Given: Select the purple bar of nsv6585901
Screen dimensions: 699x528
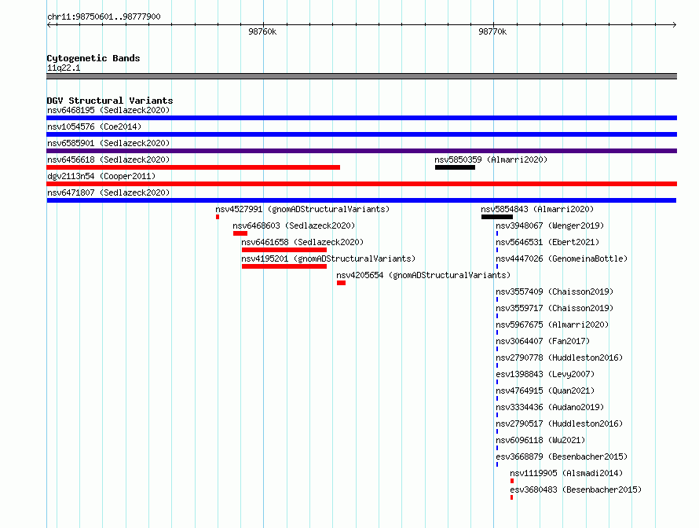Looking at the screenshot, I should (361, 151).
